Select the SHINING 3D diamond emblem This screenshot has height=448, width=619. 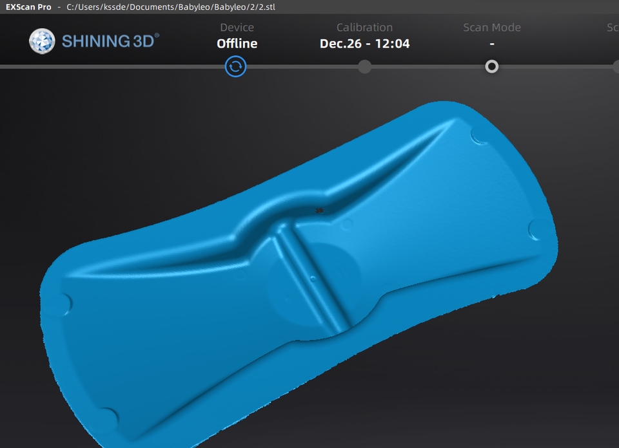43,40
